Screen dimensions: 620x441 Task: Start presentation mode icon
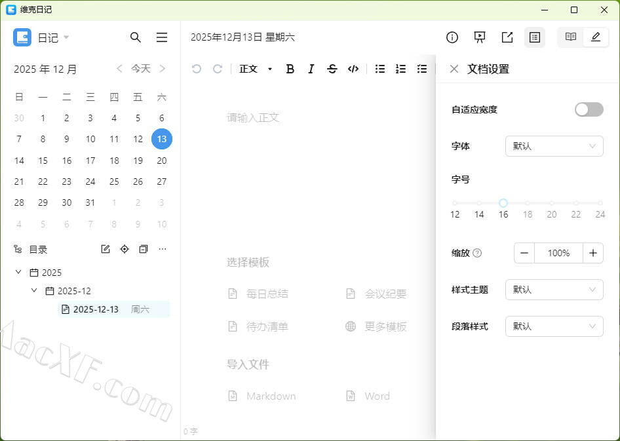pos(480,37)
